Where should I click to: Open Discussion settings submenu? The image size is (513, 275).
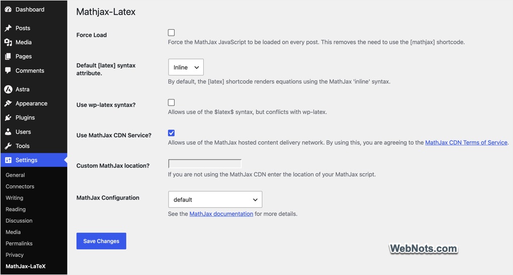coord(19,221)
